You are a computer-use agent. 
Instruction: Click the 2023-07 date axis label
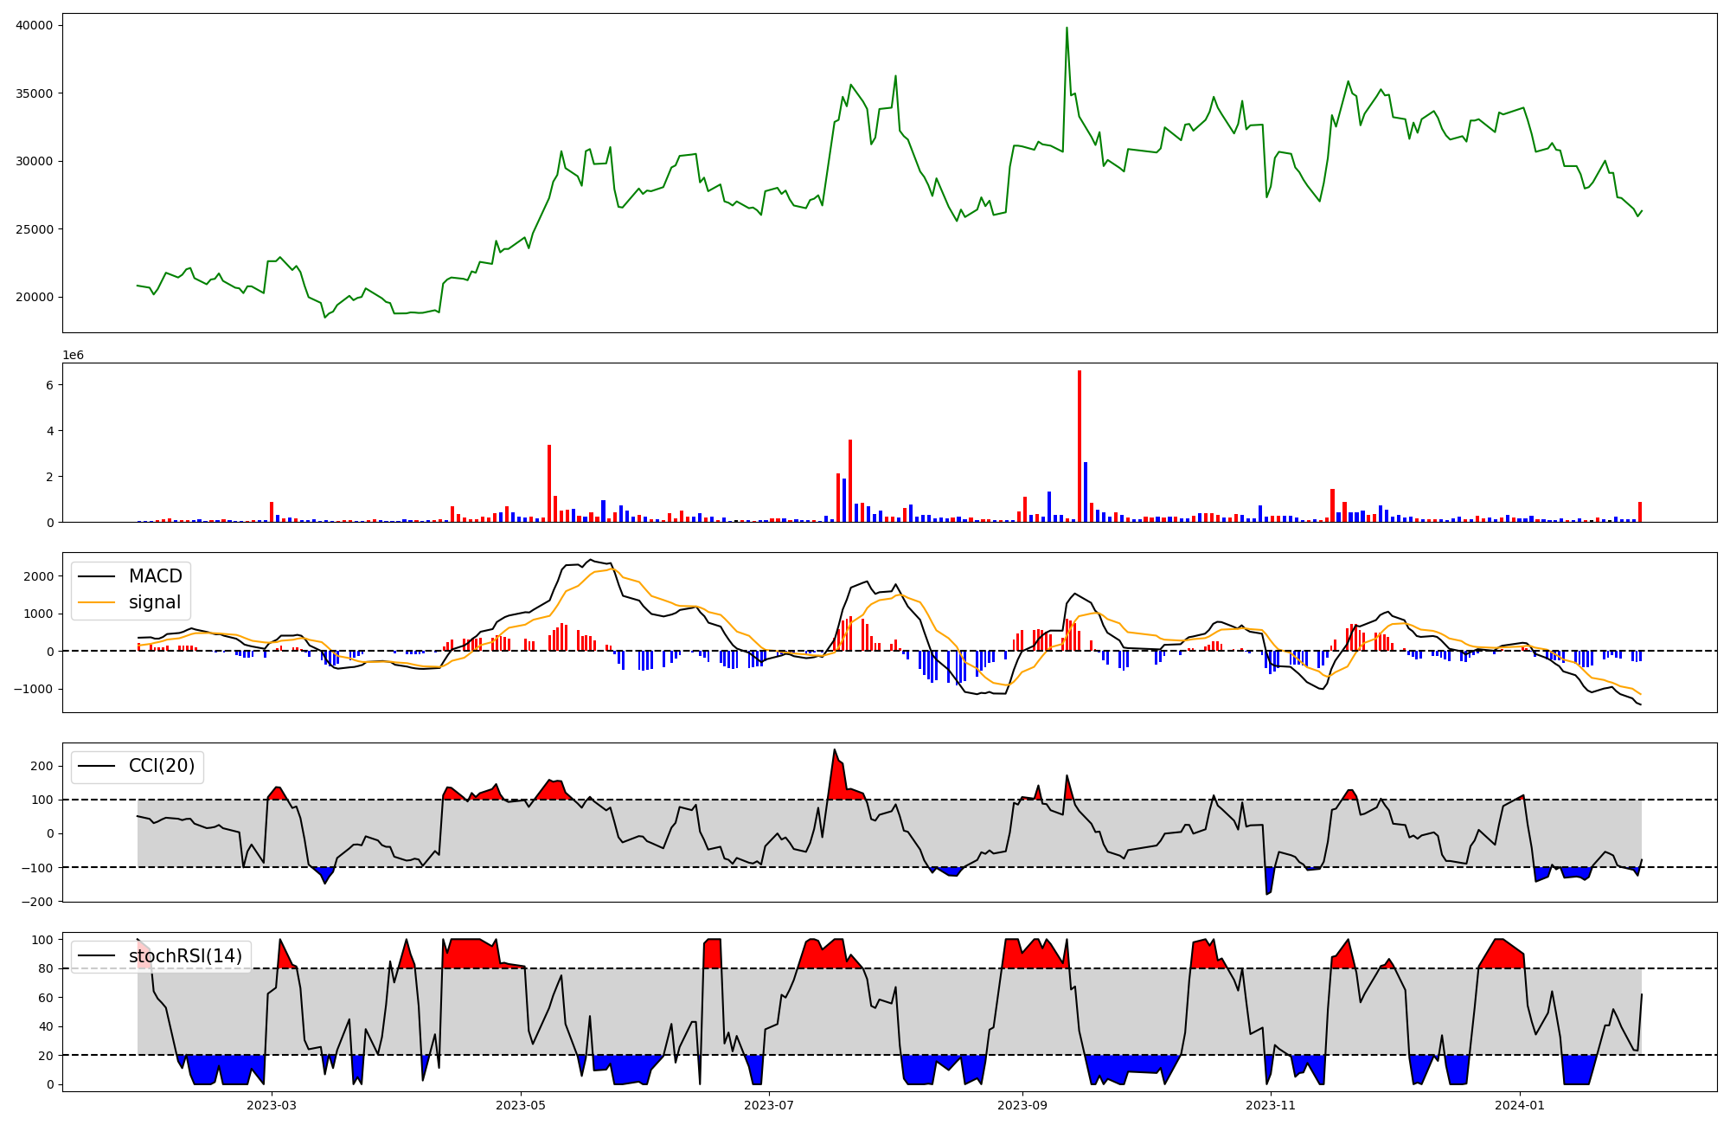[x=769, y=1105]
